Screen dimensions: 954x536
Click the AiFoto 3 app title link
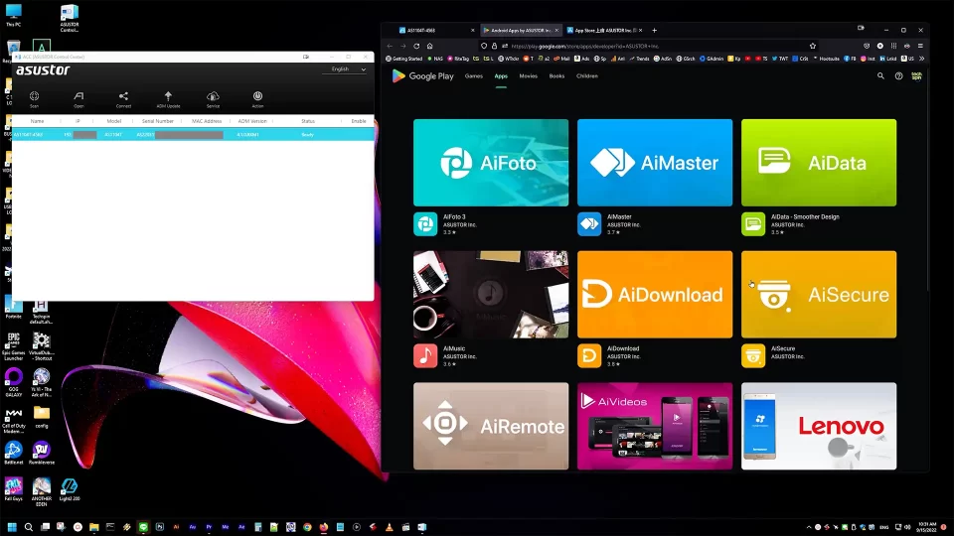[x=454, y=216]
